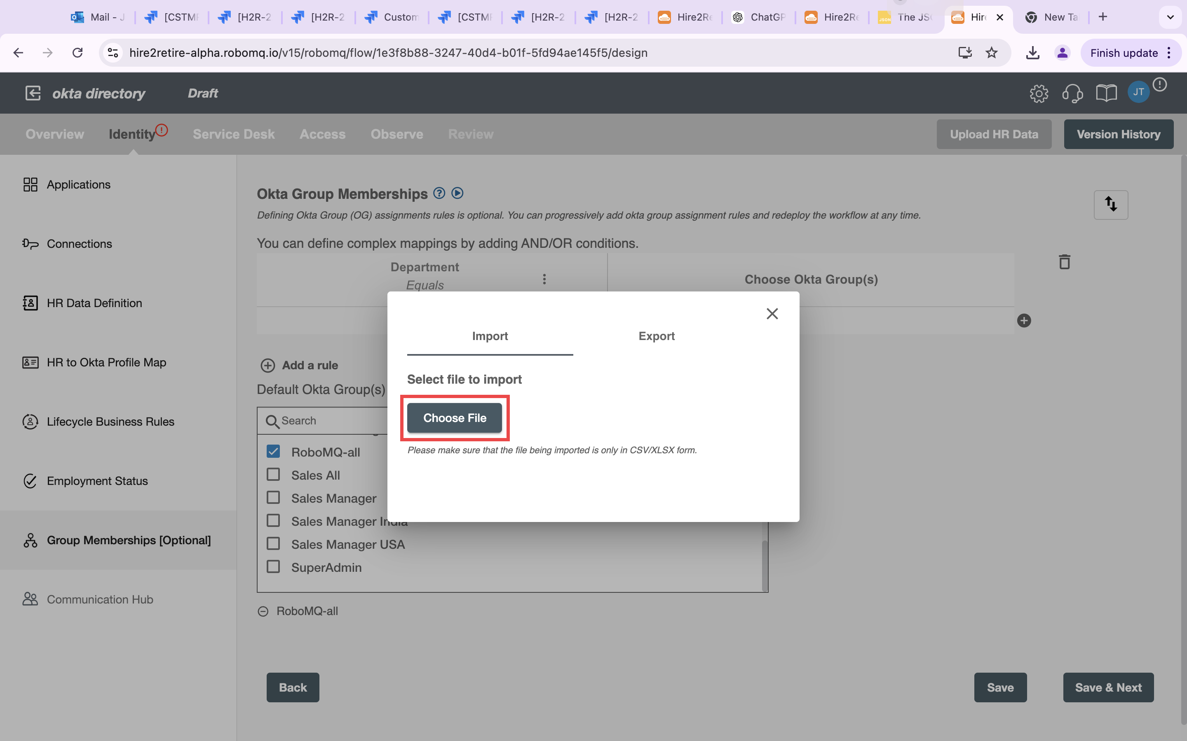The image size is (1187, 741).
Task: Click the Choose File button
Action: click(x=455, y=417)
